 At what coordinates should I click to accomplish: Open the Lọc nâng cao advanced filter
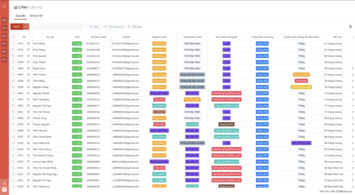tap(114, 27)
